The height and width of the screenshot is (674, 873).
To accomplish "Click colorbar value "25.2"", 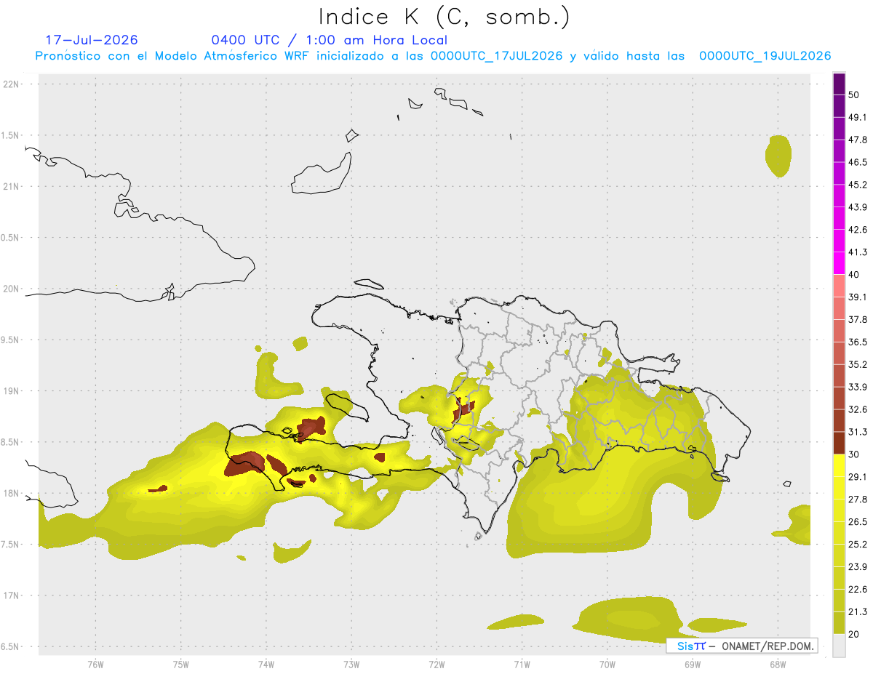I will click(x=857, y=545).
